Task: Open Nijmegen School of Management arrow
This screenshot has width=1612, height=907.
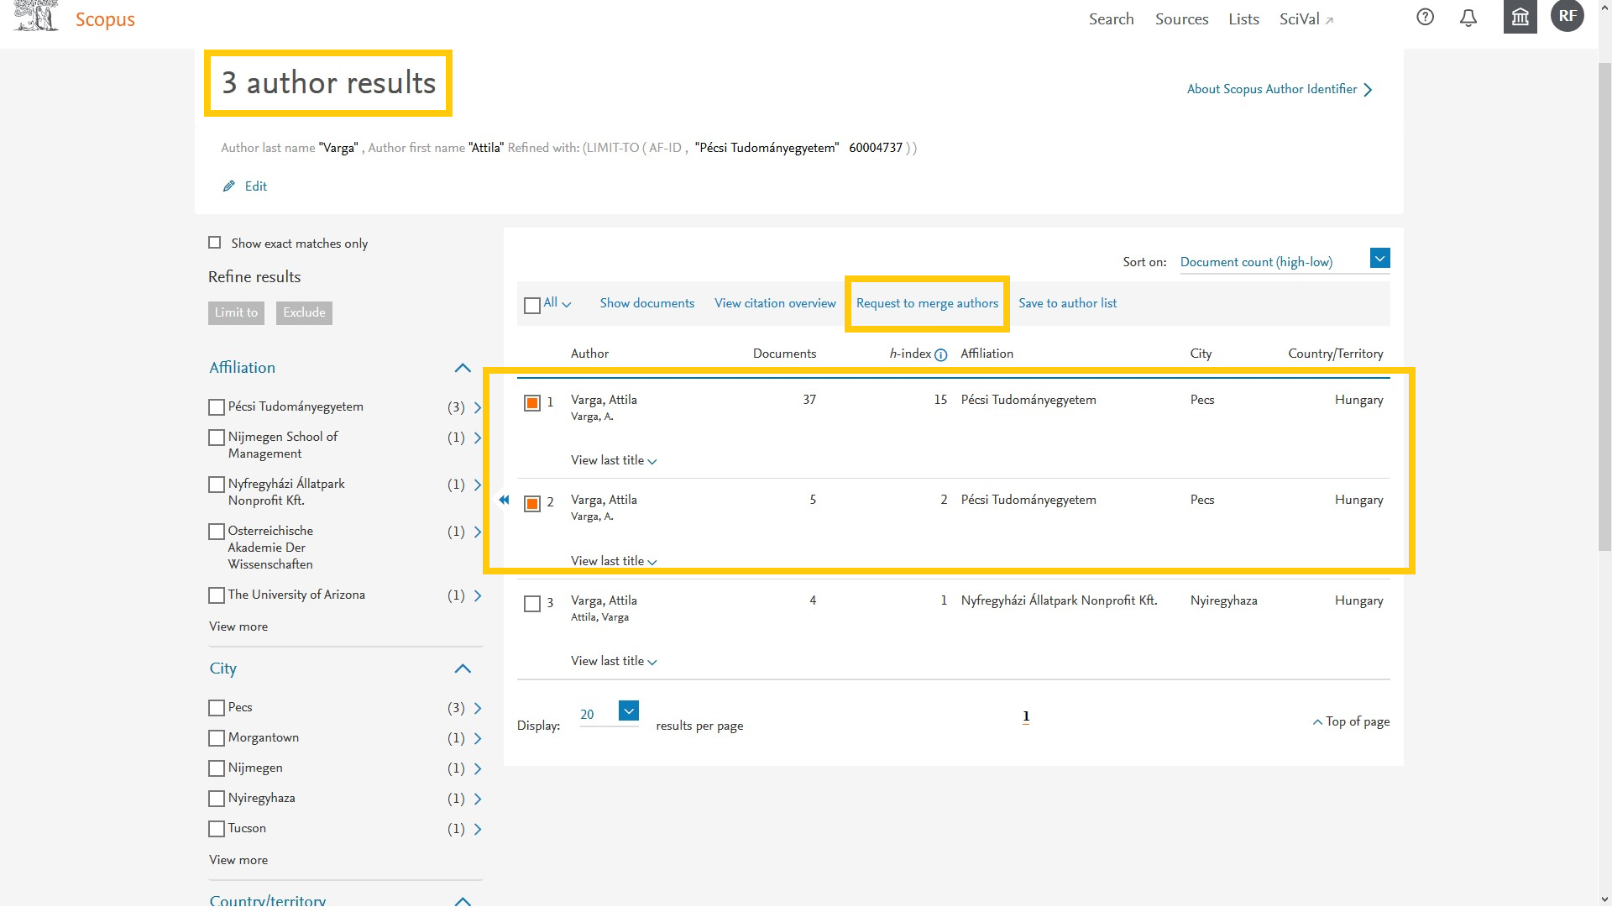Action: coord(478,438)
